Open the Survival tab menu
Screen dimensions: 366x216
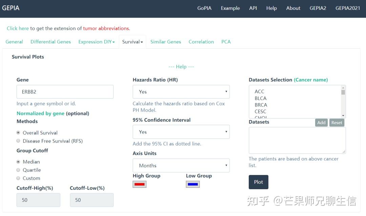coord(132,42)
